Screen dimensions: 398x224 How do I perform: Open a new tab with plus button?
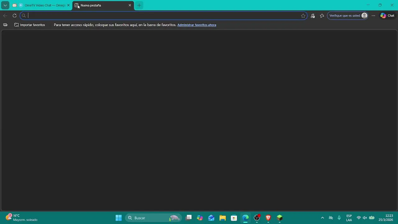139,5
